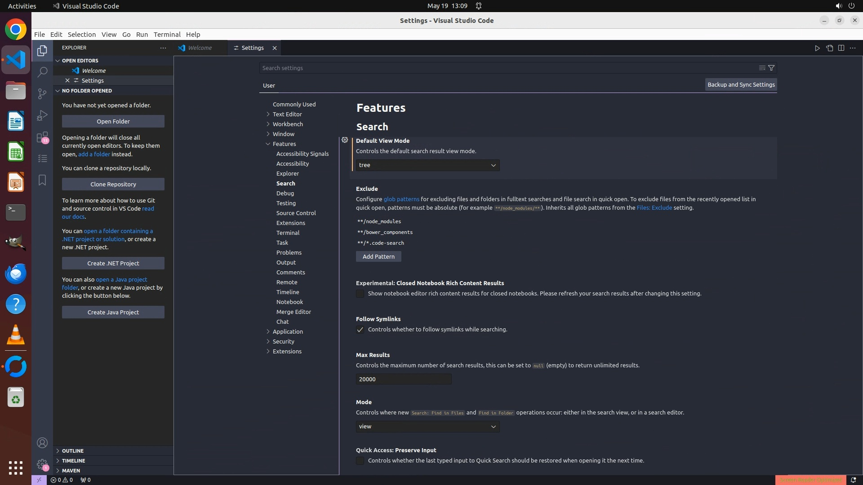
Task: Open the Default View Mode dropdown
Action: 427,165
